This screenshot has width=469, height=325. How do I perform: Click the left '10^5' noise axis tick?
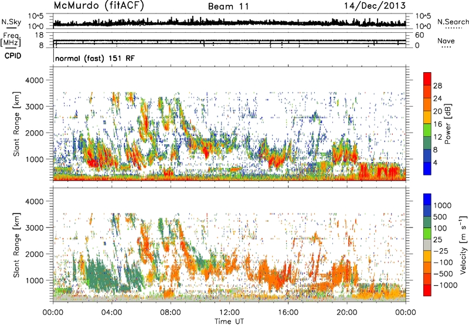pyautogui.click(x=36, y=16)
